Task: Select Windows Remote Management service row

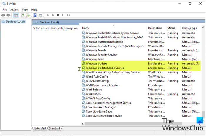Action: pos(141,46)
